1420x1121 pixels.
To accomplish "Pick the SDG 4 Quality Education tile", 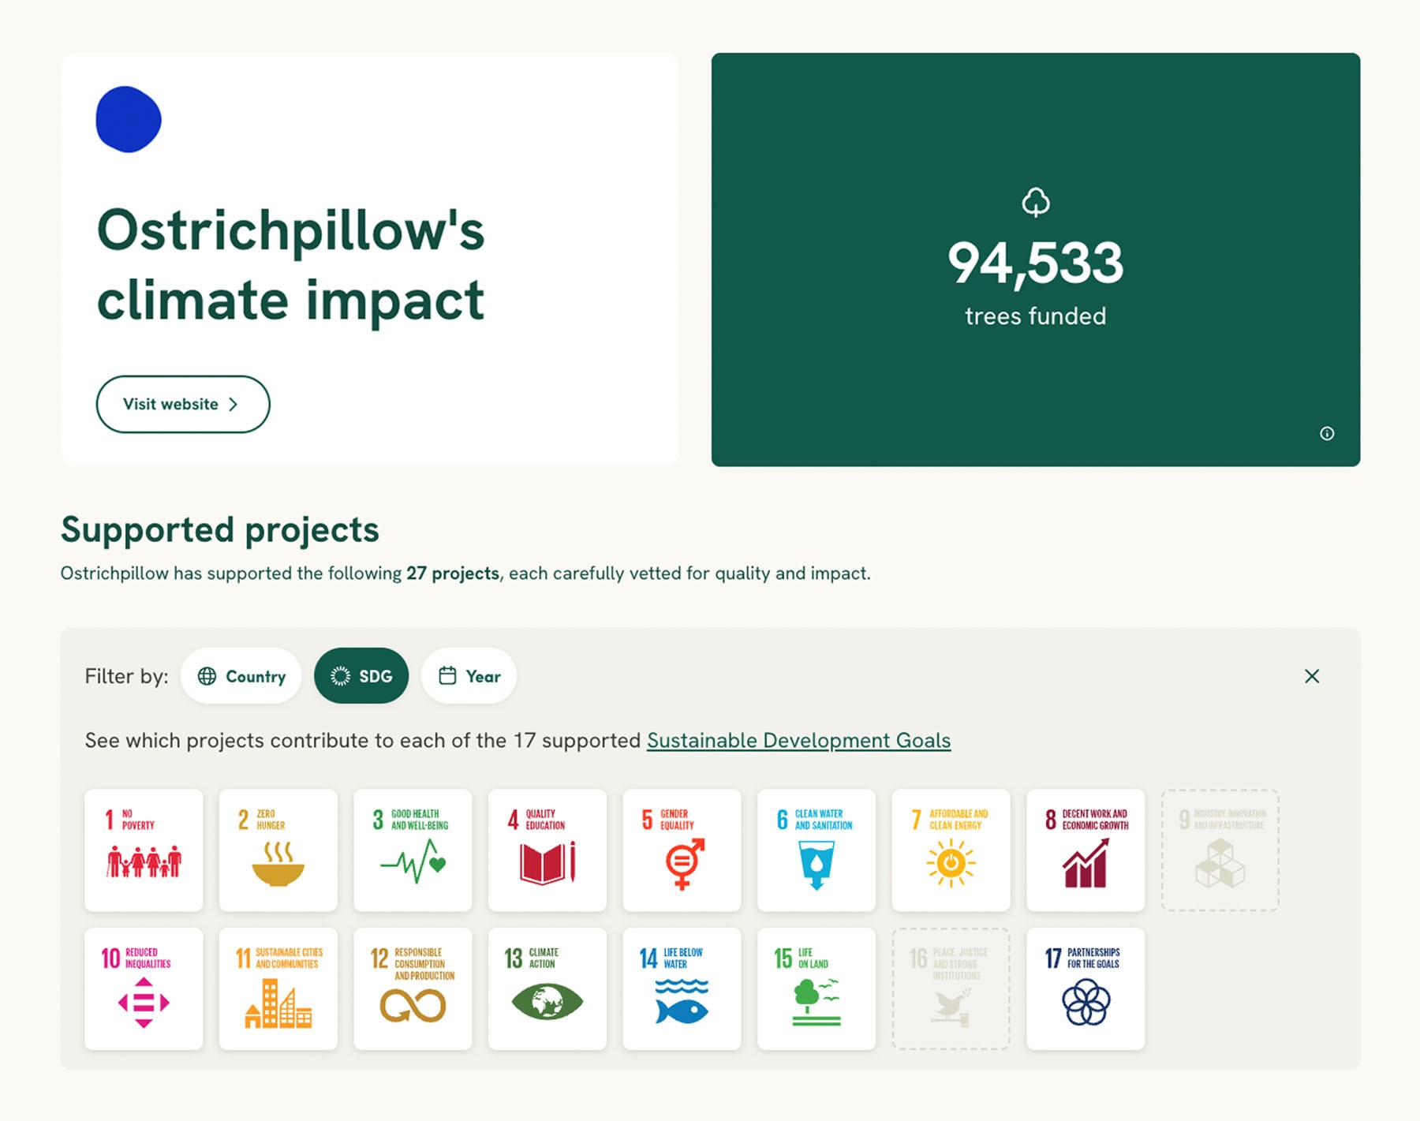I will coord(547,850).
